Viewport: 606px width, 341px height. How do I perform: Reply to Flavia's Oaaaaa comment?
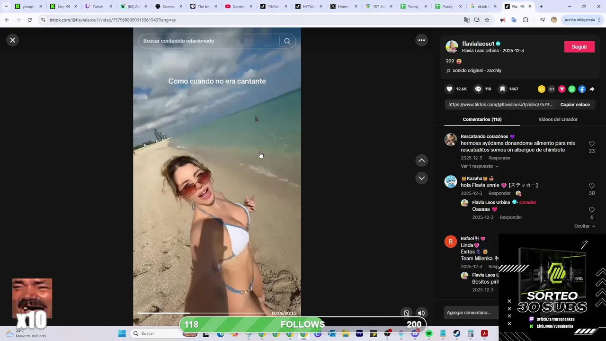click(511, 217)
